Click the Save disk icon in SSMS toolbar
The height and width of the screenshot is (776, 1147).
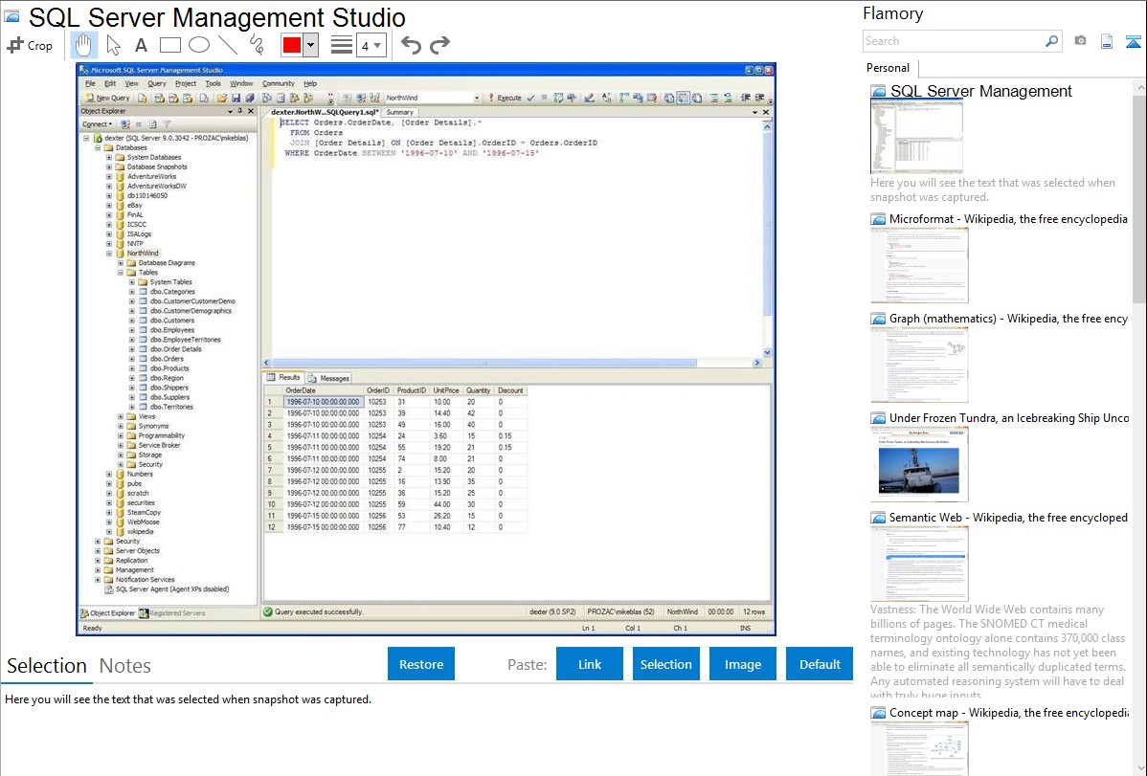236,98
